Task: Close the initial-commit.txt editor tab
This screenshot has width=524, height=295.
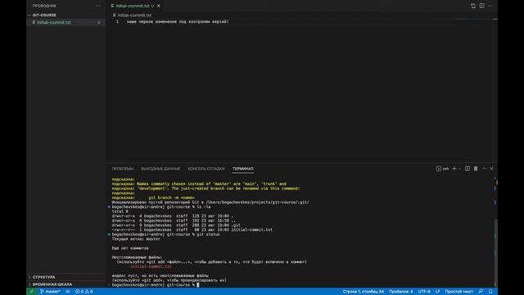Action: (159, 6)
